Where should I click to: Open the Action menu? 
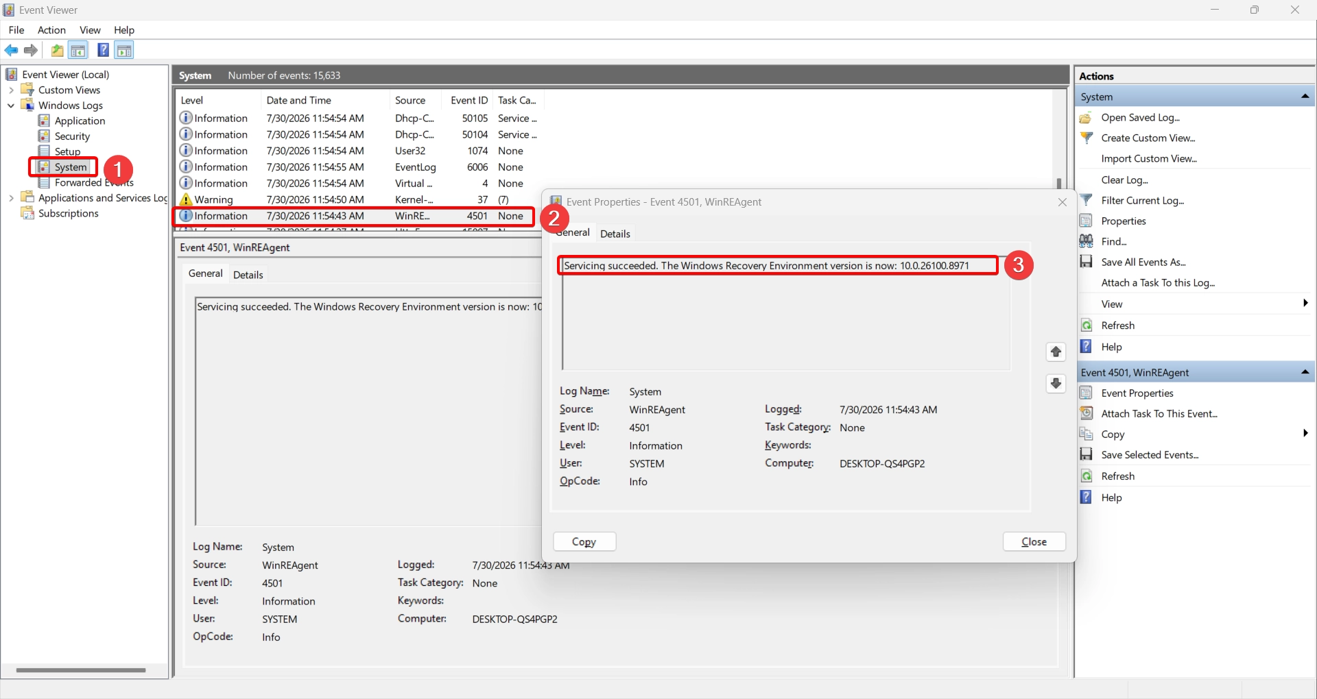pos(51,30)
